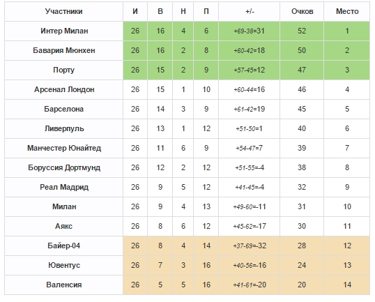Click the Ливерпуль team name

(64, 128)
